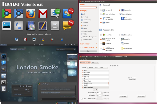Select the Display Modes tab

point(85,62)
